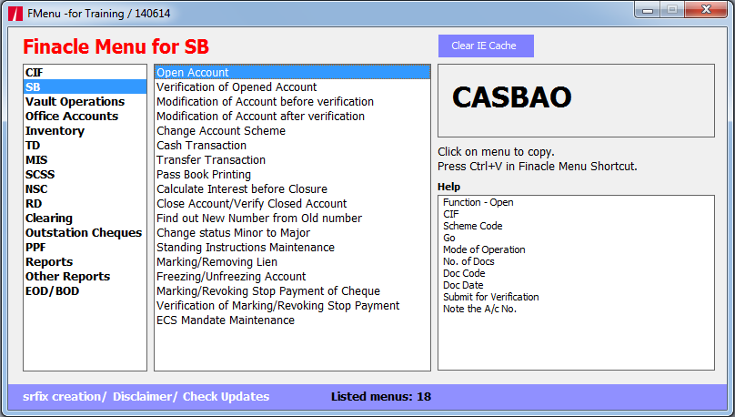Select the SB category
735x417 pixels.
85,87
